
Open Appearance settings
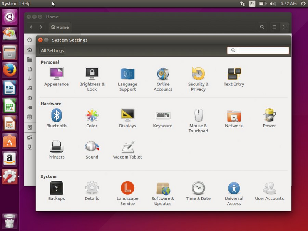[56, 75]
